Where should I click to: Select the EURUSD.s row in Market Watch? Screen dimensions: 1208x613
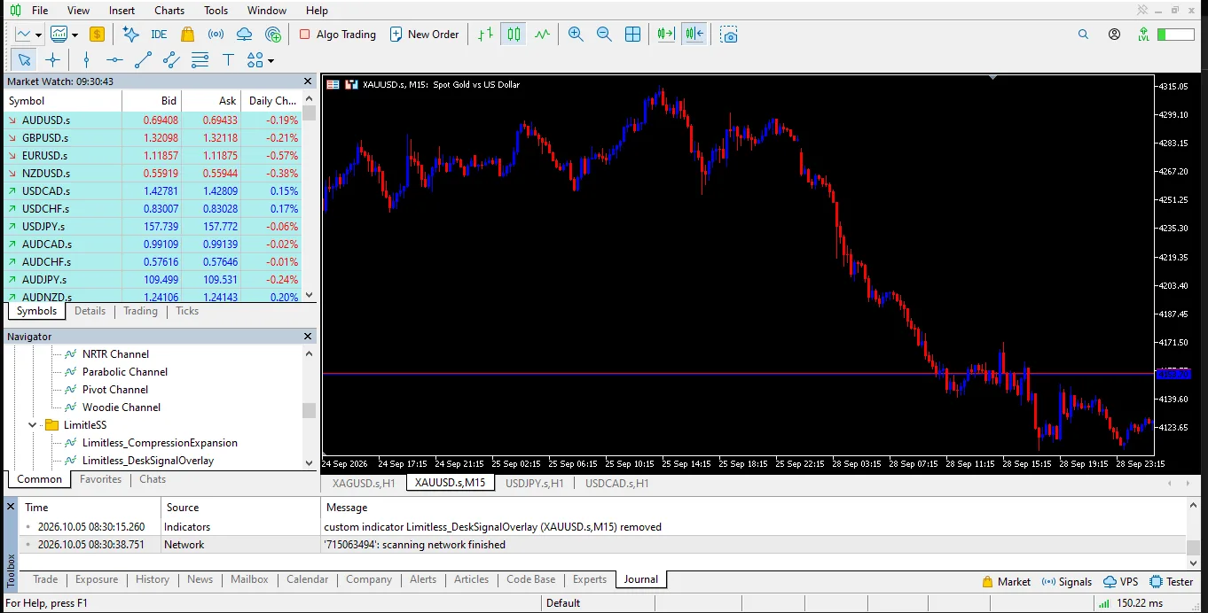[153, 155]
